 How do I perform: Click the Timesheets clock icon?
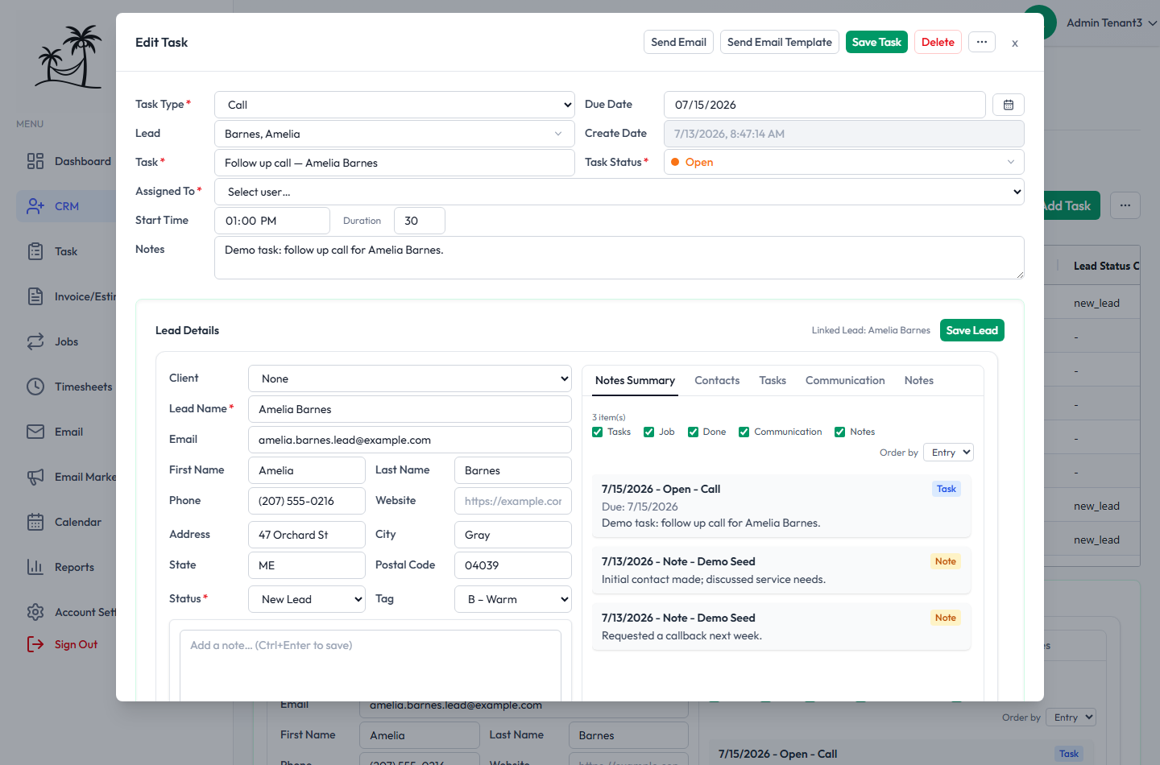pos(35,387)
